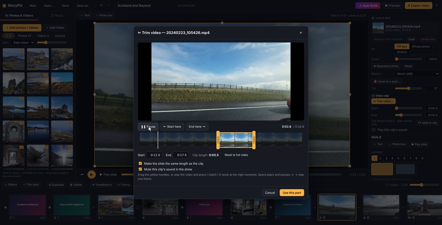Delete slide with trash Delete button

click(x=76, y=185)
